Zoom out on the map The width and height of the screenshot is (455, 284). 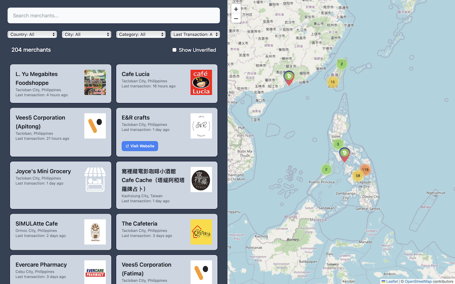click(236, 18)
